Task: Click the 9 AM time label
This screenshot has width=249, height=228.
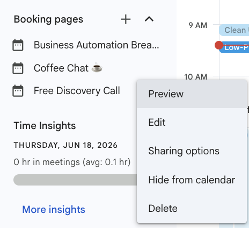Action: coord(197,25)
